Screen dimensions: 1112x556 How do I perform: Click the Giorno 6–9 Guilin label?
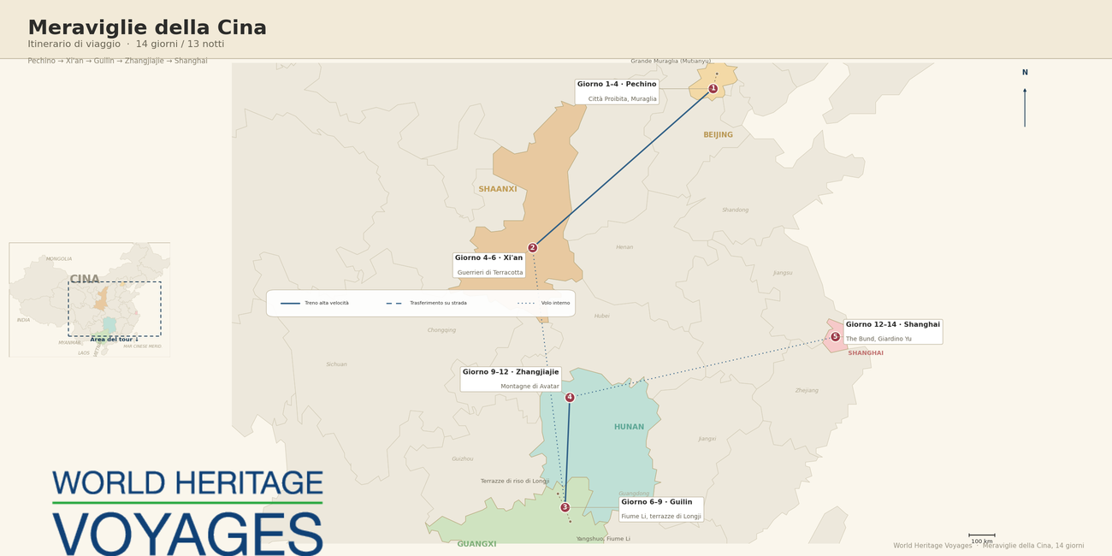pyautogui.click(x=661, y=509)
